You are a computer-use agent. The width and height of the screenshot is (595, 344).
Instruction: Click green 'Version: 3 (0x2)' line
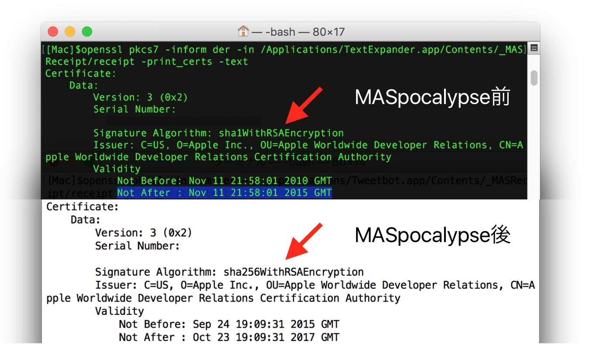(x=140, y=97)
